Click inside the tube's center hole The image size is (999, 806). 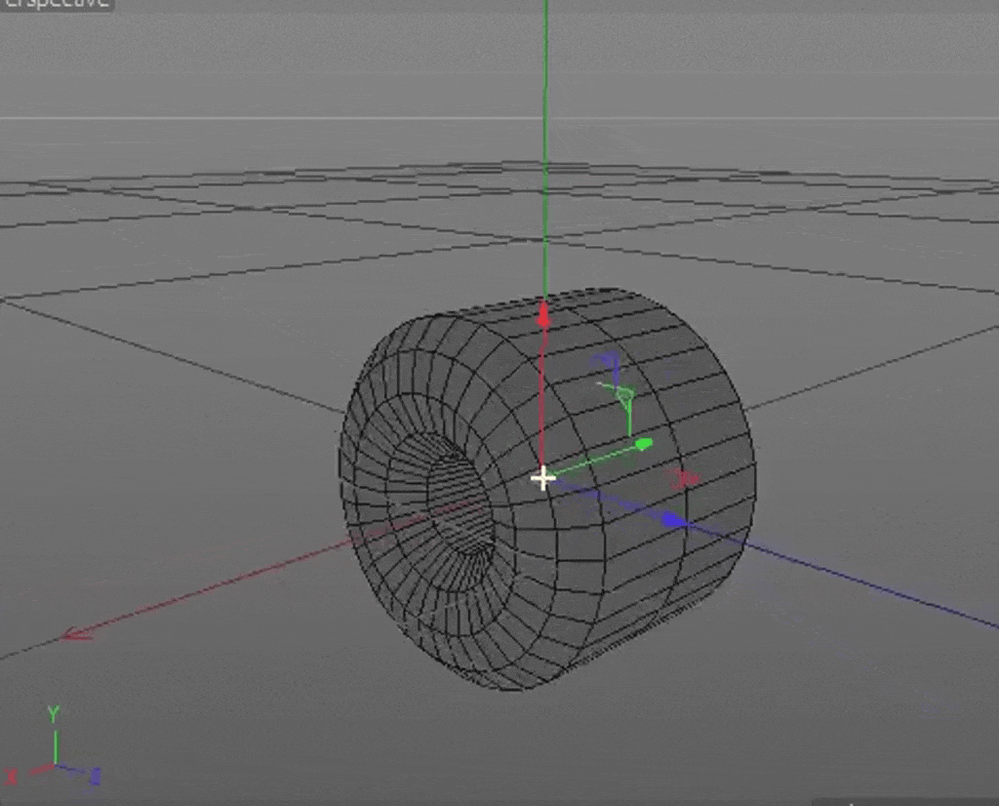pos(459,512)
